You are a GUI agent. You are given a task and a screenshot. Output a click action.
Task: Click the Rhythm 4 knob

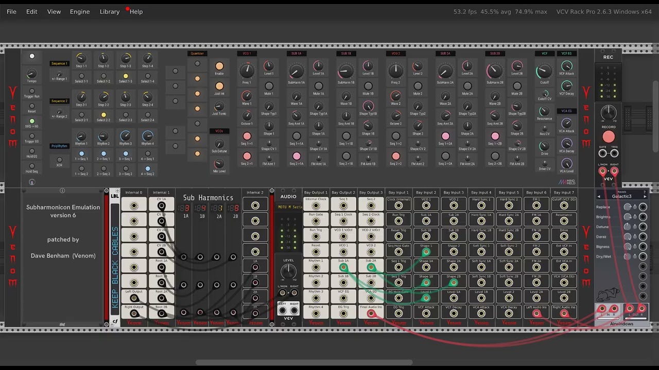(x=148, y=136)
